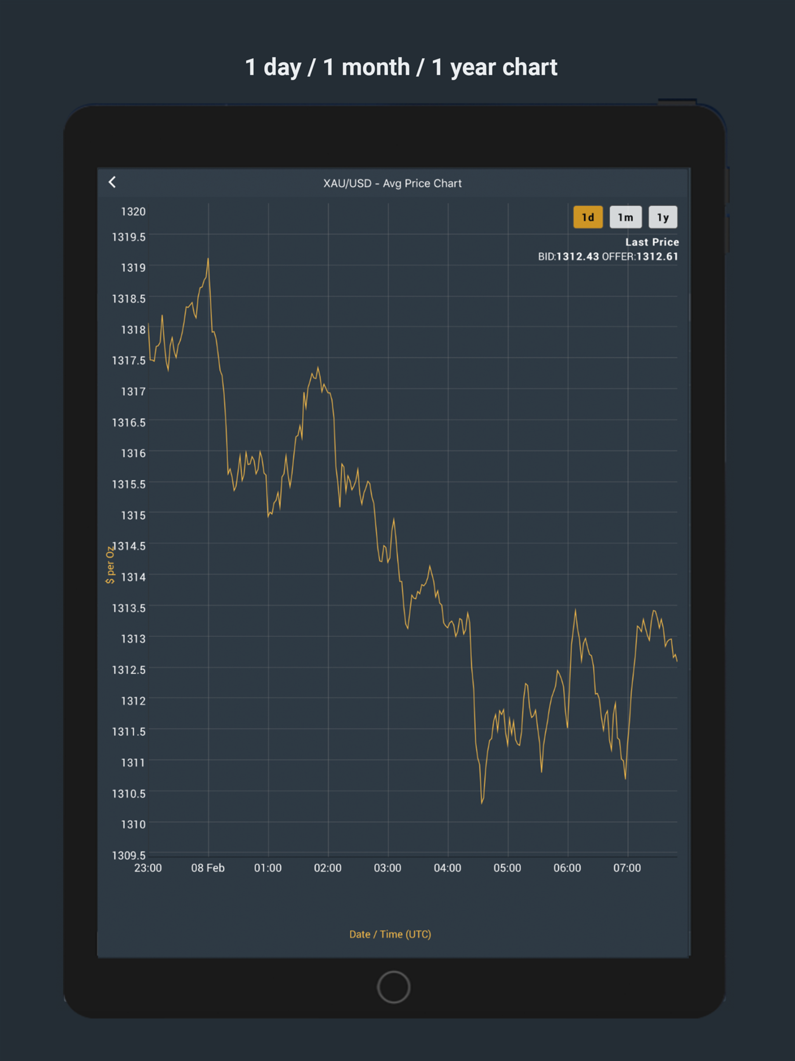Click the $ per Oz axis title
Image resolution: width=795 pixels, height=1061 pixels.
[x=110, y=565]
